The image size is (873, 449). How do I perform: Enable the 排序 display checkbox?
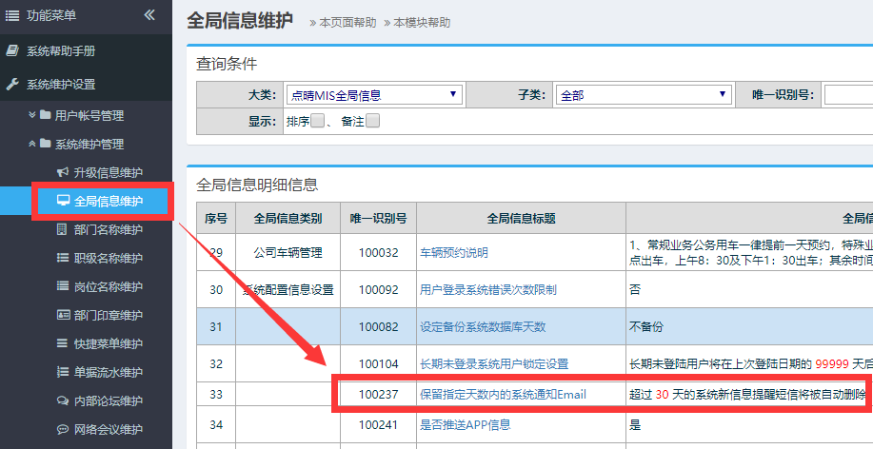[x=318, y=121]
